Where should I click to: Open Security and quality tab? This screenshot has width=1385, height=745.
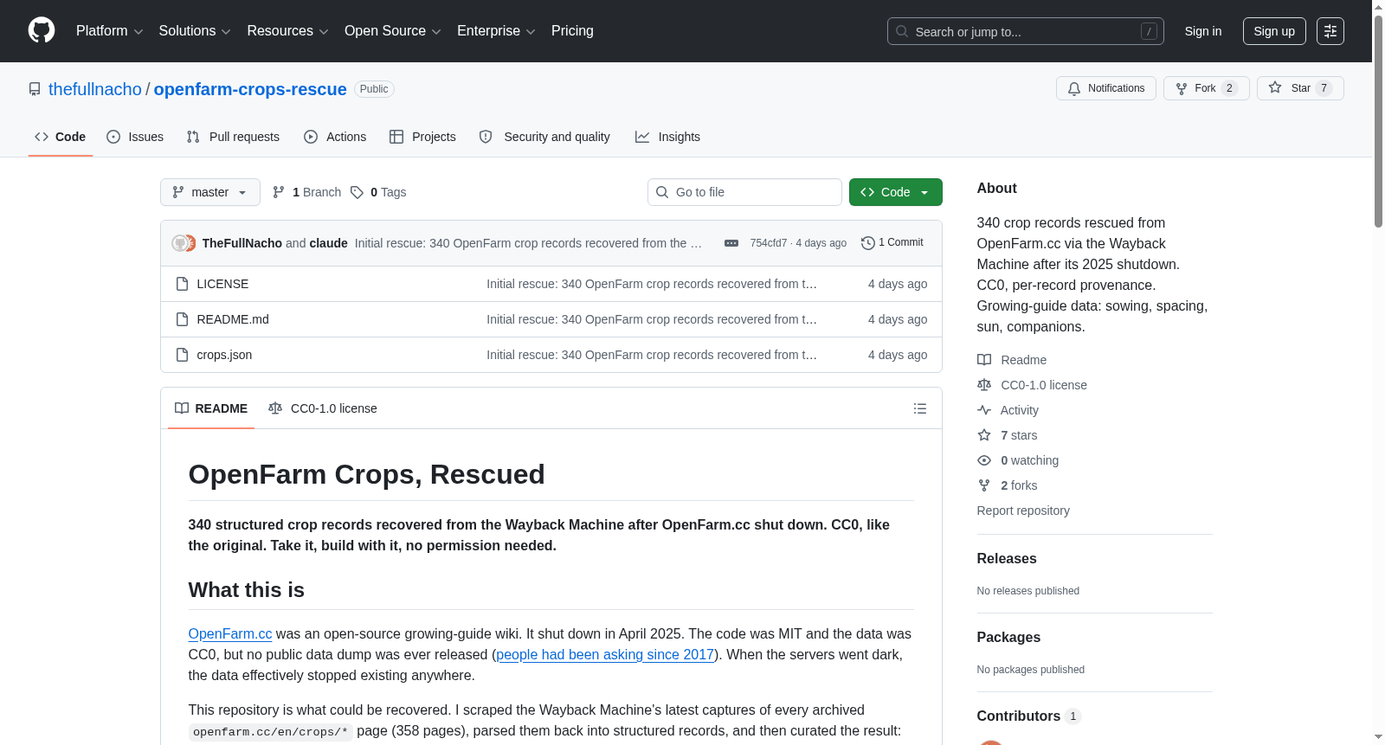[544, 137]
